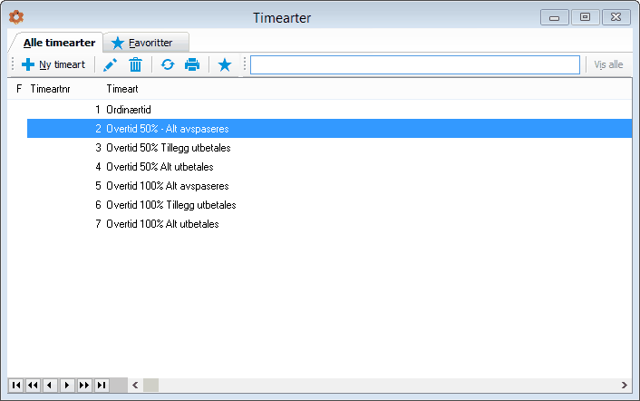Open the orange gear app icon
This screenshot has height=401, width=640.
coord(16,17)
